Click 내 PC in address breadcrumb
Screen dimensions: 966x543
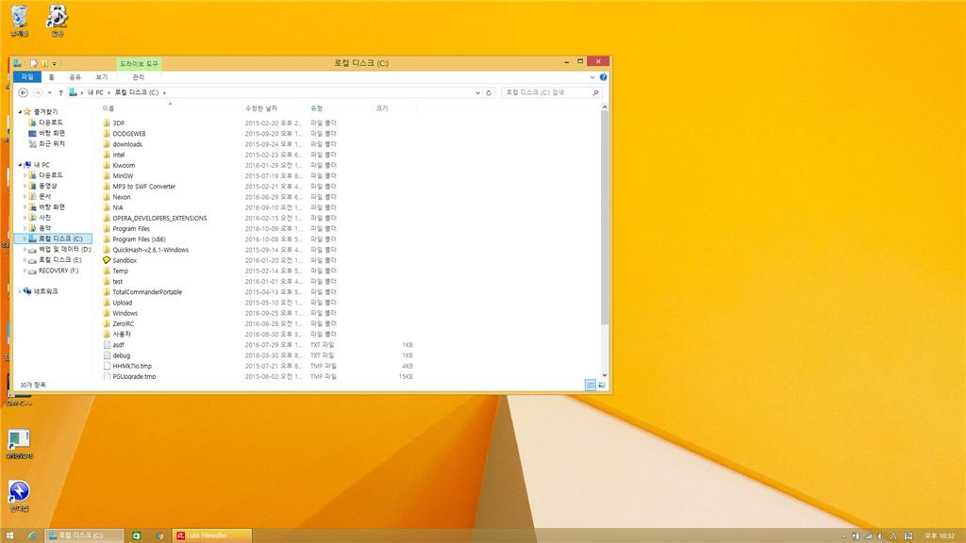point(95,92)
